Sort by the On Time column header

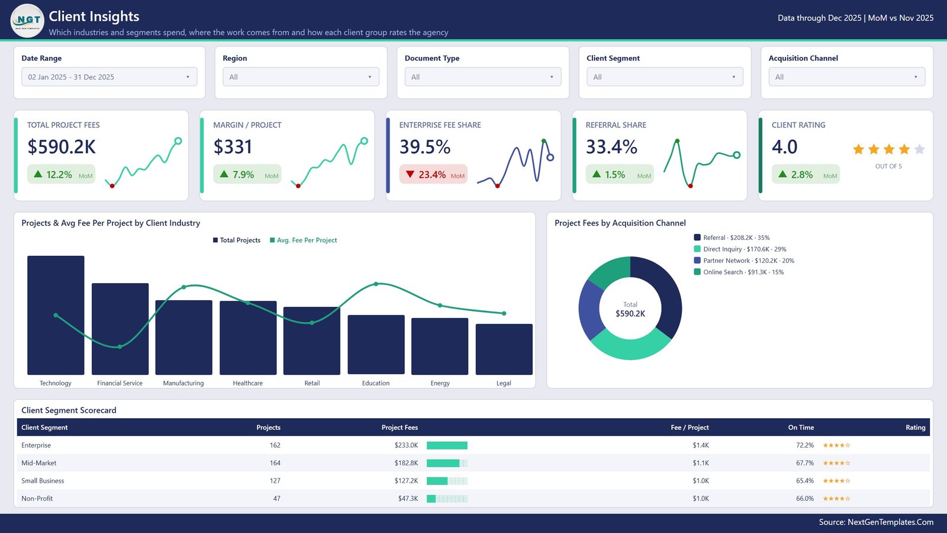(x=801, y=428)
